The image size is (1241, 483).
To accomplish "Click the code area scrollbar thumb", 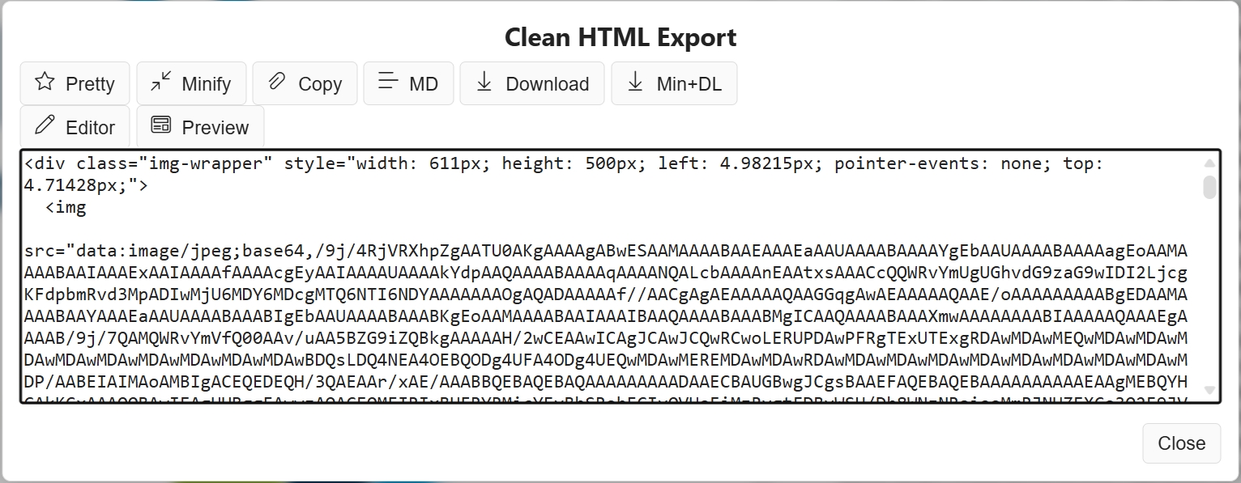I will pyautogui.click(x=1209, y=188).
